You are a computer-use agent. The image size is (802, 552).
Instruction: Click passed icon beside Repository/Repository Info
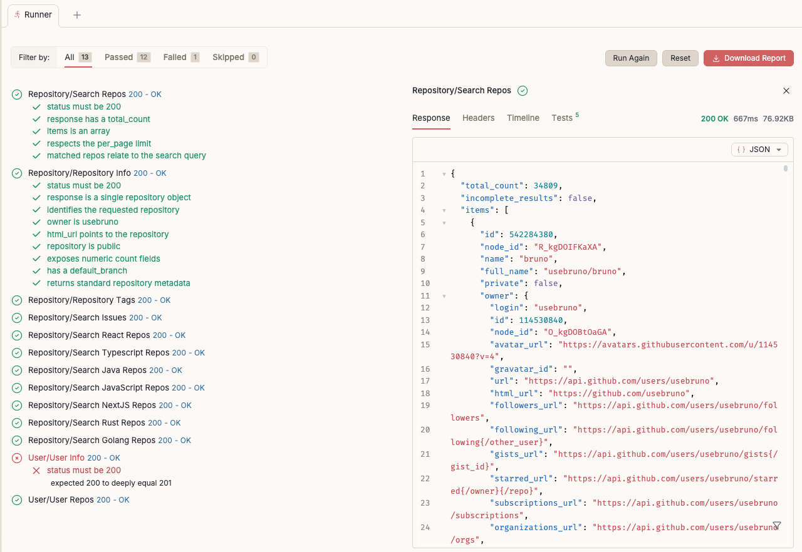(17, 173)
